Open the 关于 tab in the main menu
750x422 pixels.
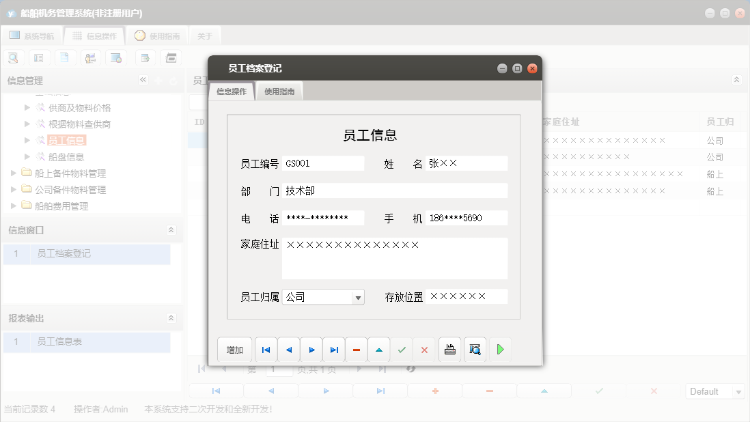[x=204, y=35]
